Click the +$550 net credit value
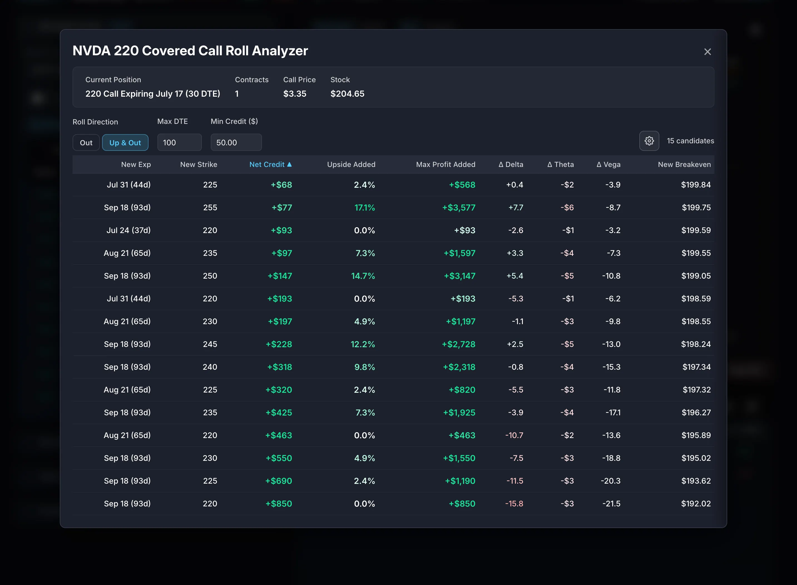The image size is (797, 585). point(279,458)
